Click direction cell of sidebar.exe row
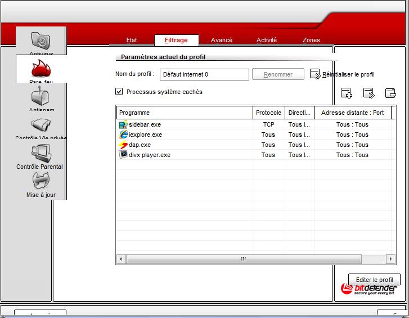409x318 pixels. [299, 125]
